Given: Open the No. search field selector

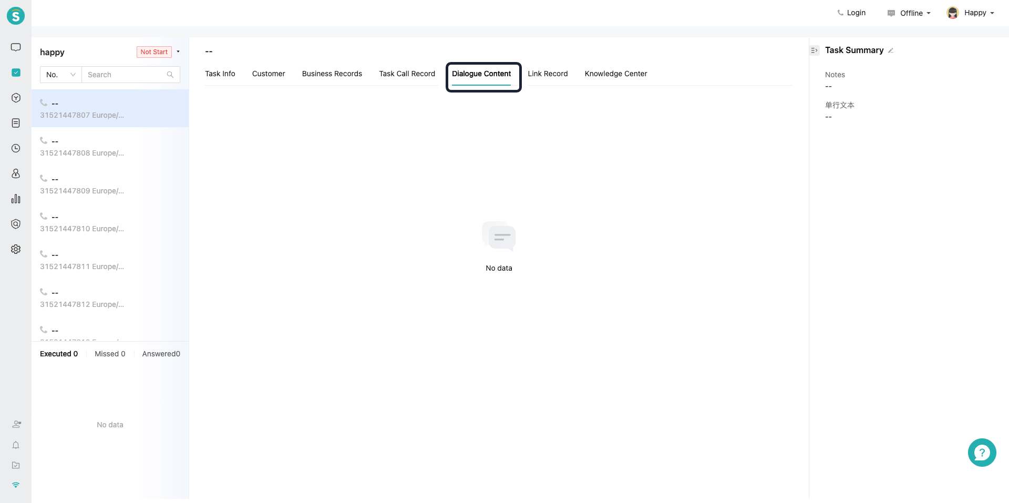Looking at the screenshot, I should [x=61, y=75].
